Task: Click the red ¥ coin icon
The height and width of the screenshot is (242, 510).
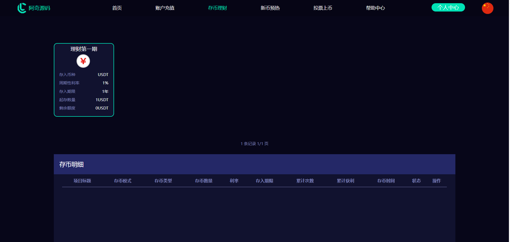Action: coord(83,61)
